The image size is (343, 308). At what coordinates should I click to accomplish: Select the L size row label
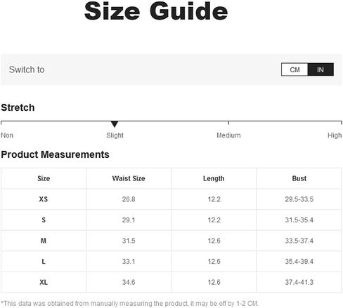point(44,261)
